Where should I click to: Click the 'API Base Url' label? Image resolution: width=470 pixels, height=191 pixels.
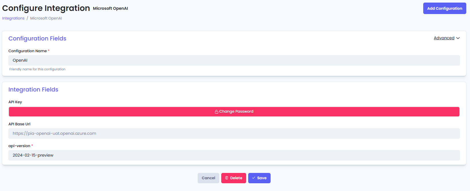[19, 124]
